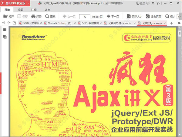Screen dimensions: 182x137
Task: Click the PDF file icon in title bar
Action: (40, 3)
